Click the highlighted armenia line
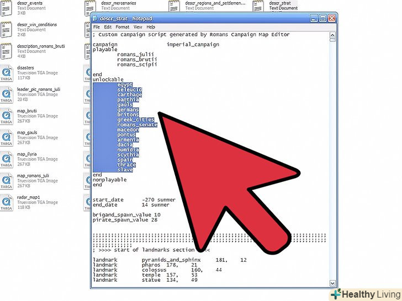This screenshot has width=402, height=301. point(128,140)
